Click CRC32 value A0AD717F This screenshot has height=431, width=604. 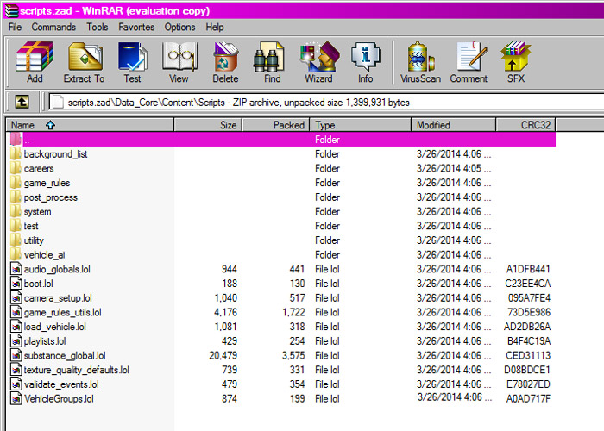pyautogui.click(x=528, y=398)
